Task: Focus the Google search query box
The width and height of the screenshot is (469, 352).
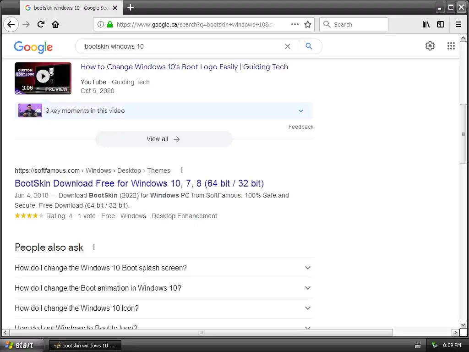Action: pyautogui.click(x=182, y=46)
